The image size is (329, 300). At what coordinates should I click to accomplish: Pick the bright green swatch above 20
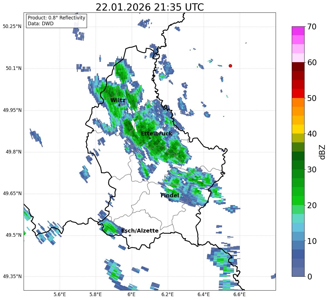click(x=298, y=201)
